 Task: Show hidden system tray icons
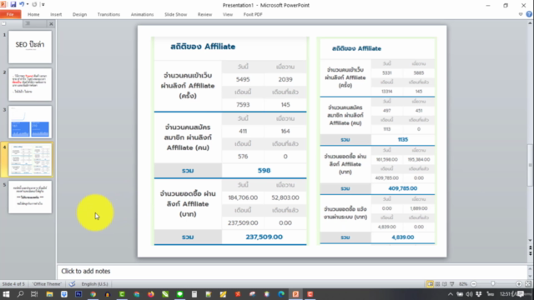[451, 294]
